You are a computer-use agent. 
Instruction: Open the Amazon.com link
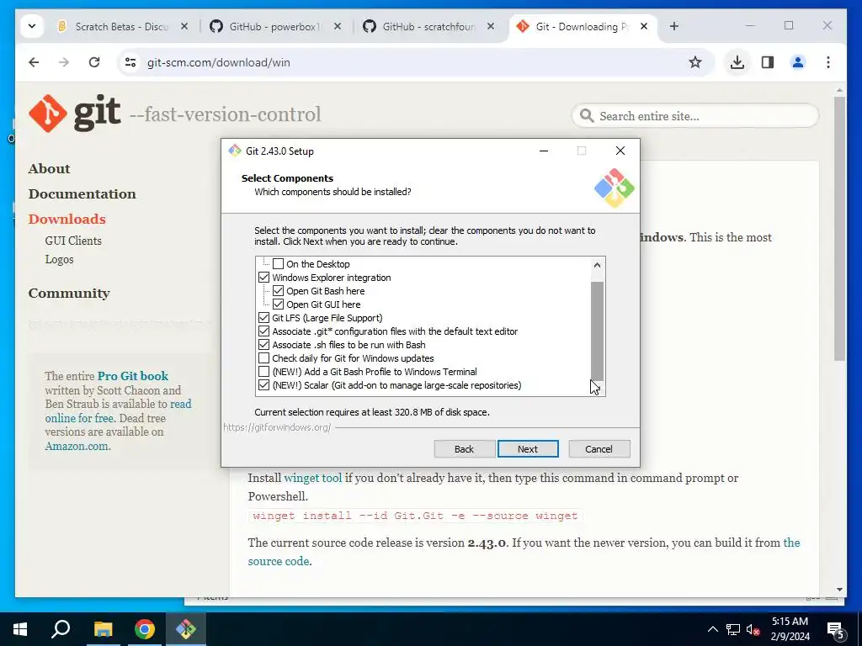click(77, 446)
